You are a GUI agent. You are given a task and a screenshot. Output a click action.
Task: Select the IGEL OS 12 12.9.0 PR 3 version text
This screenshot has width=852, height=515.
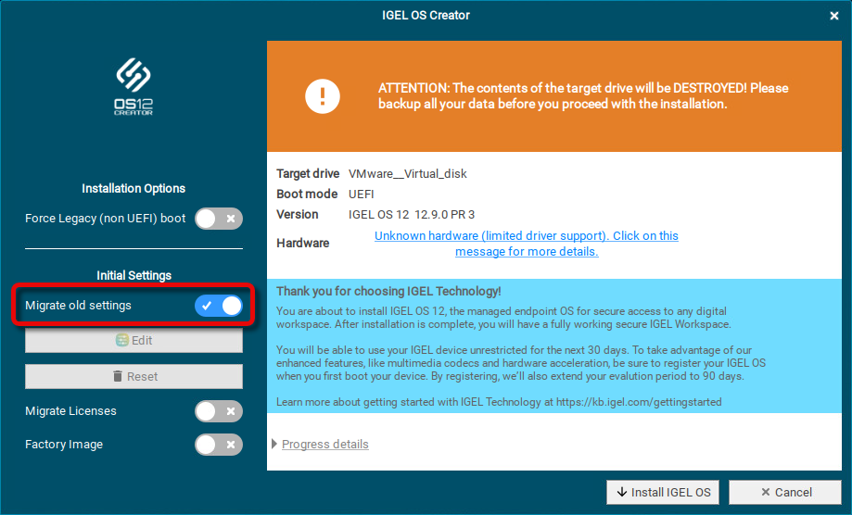pyautogui.click(x=412, y=215)
